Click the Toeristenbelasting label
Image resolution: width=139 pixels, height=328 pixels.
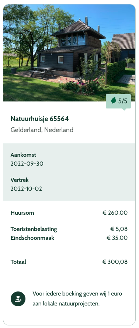[34, 229]
